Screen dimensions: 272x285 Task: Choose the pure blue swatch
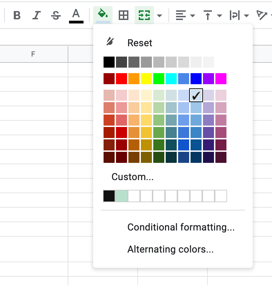(x=196, y=79)
